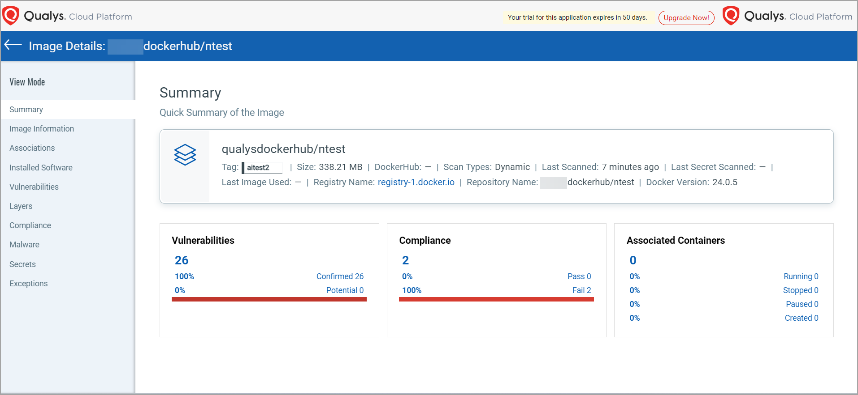
Task: Click the Size: 338.21 MB value
Action: [340, 167]
